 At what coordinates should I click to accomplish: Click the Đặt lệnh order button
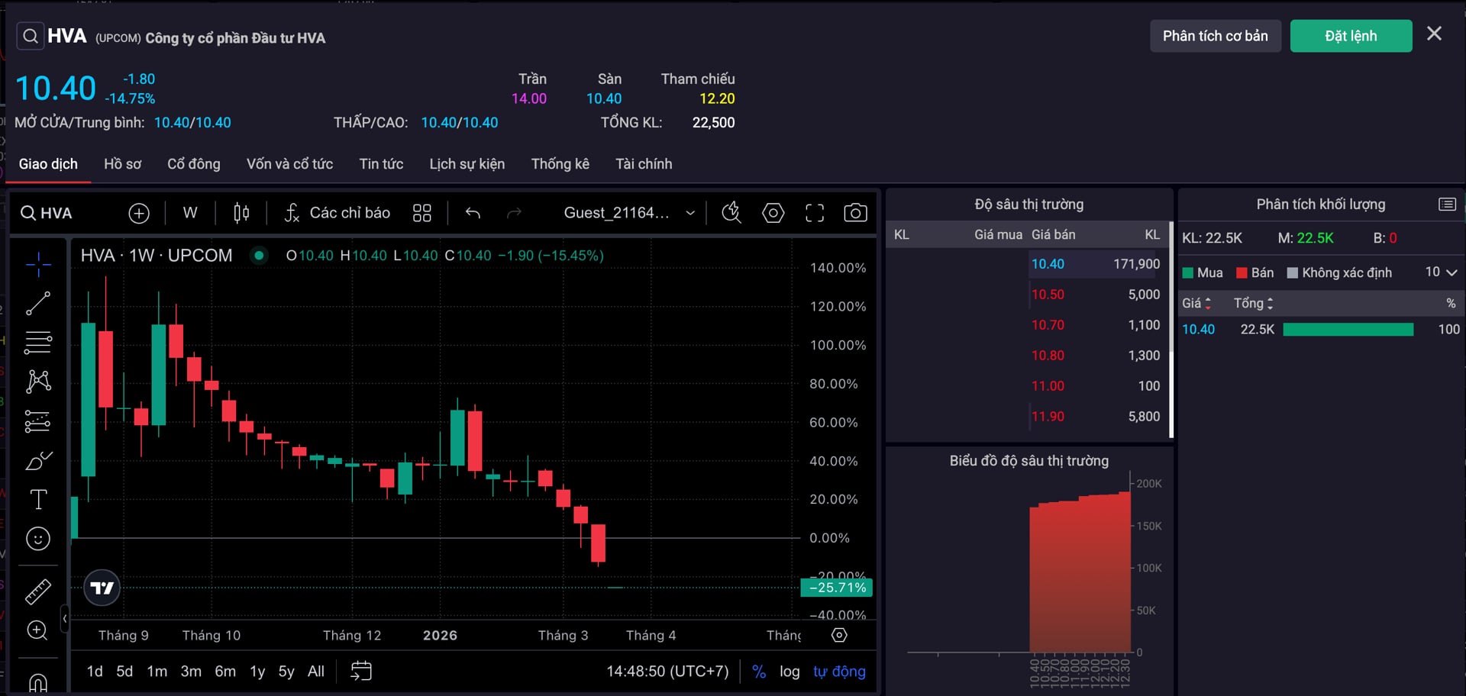[x=1350, y=36]
